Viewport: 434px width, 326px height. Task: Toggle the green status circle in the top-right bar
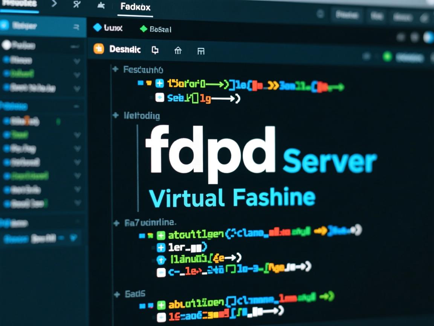click(387, 57)
